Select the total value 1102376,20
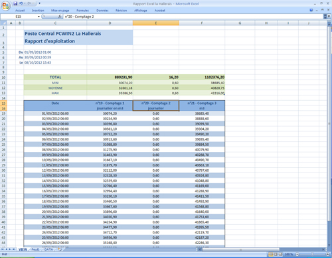This screenshot has width=332, height=258. click(x=202, y=77)
